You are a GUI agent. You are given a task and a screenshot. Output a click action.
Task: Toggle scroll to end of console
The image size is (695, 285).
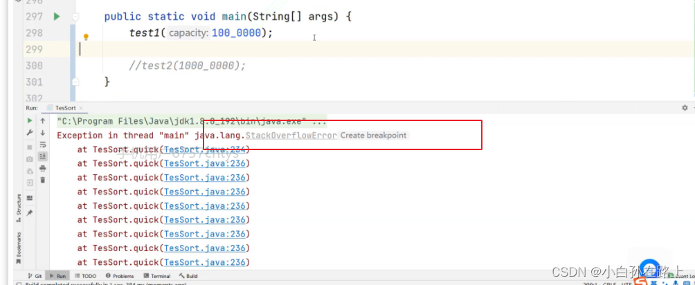click(x=42, y=156)
